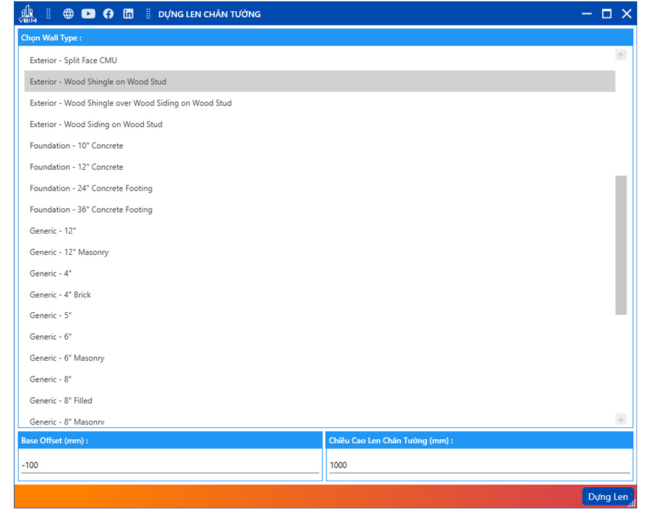Viewport: 647px width, 509px height.
Task: Choose Generic - 6" Masonry from list
Action: (67, 358)
